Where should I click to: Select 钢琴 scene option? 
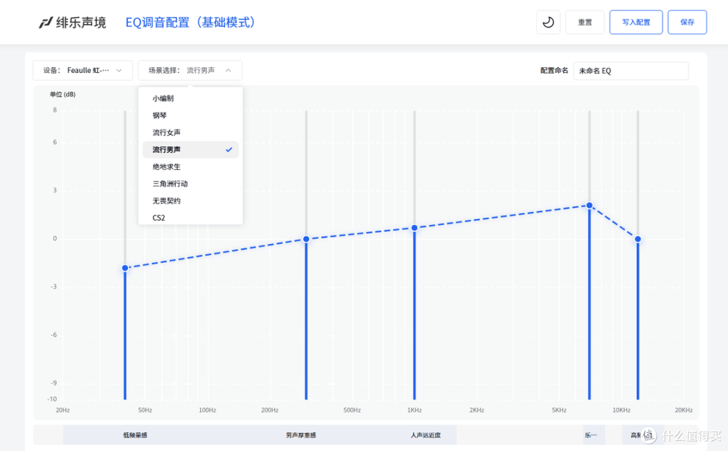[190, 115]
